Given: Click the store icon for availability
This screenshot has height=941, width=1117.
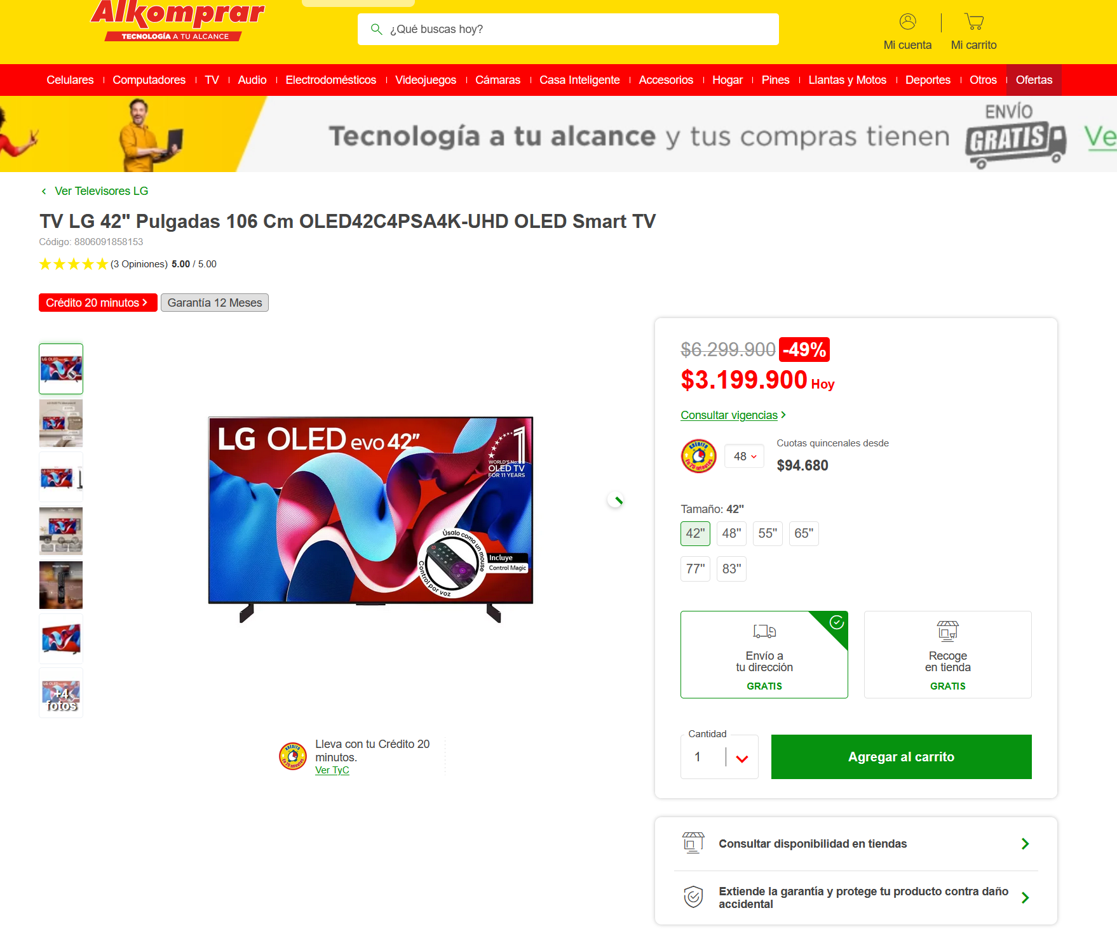Looking at the screenshot, I should coord(693,843).
